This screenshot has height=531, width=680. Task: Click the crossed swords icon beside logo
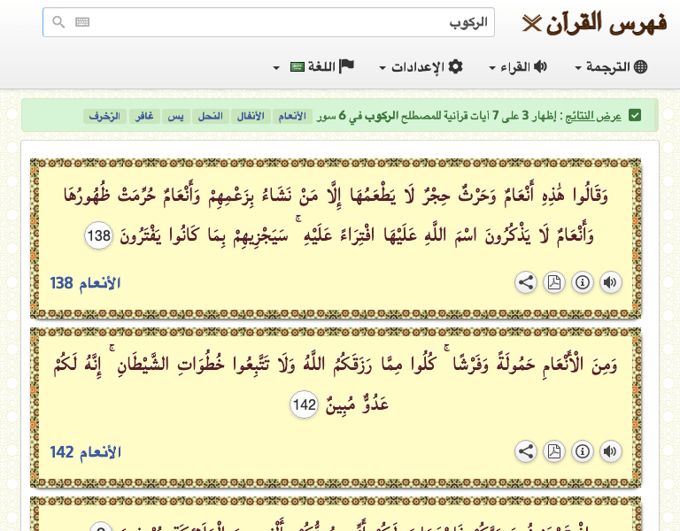[x=532, y=23]
